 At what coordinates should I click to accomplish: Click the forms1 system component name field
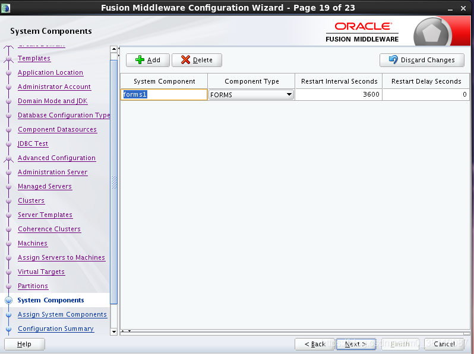pyautogui.click(x=164, y=94)
